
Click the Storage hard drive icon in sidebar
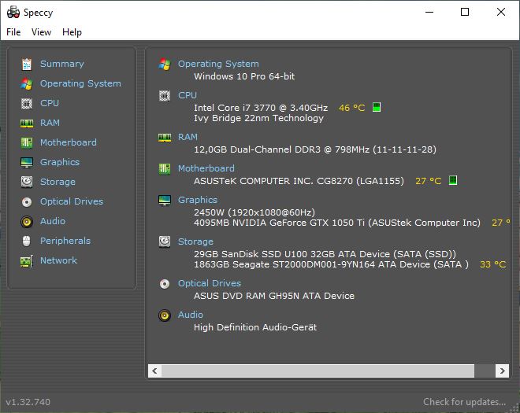click(x=27, y=182)
